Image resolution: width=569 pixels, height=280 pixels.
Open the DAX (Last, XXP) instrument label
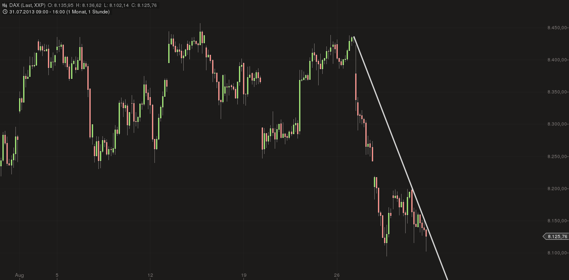[26, 5]
